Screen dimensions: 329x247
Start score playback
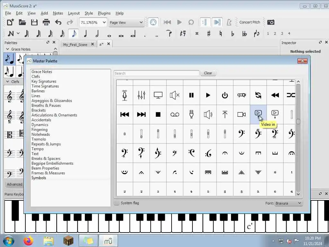(179, 22)
